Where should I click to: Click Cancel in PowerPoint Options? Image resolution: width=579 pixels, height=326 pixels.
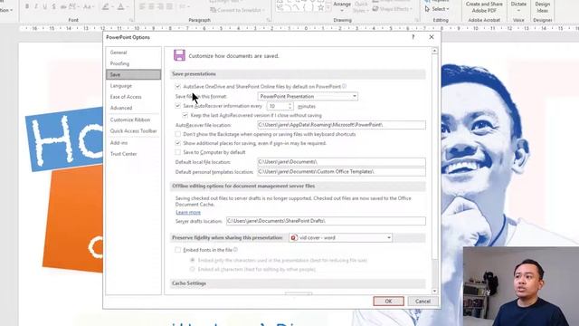click(422, 302)
